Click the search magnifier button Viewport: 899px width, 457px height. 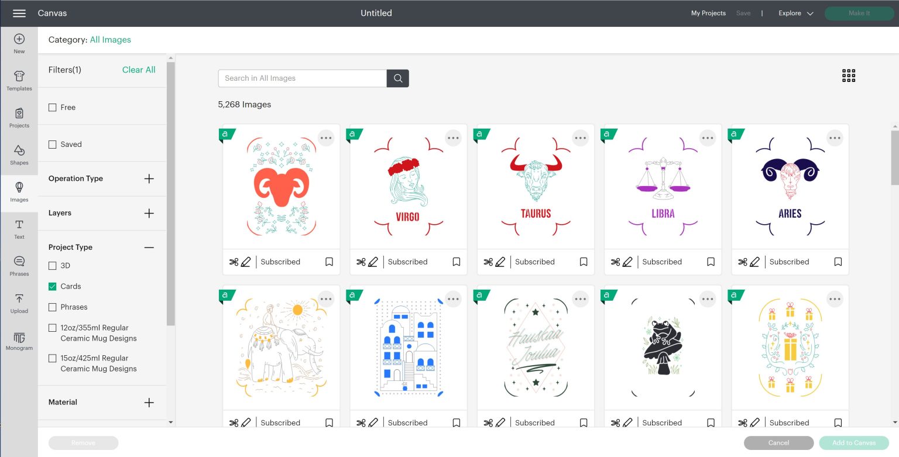pyautogui.click(x=398, y=78)
